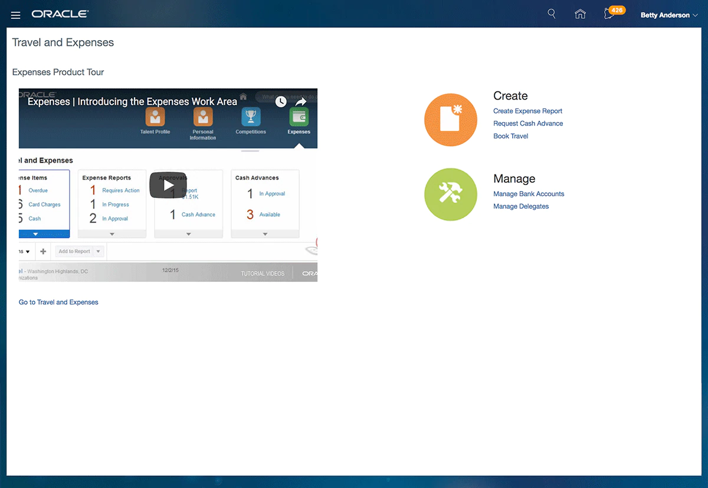The width and height of the screenshot is (708, 488).
Task: Click the orange Create document icon
Action: 450,120
